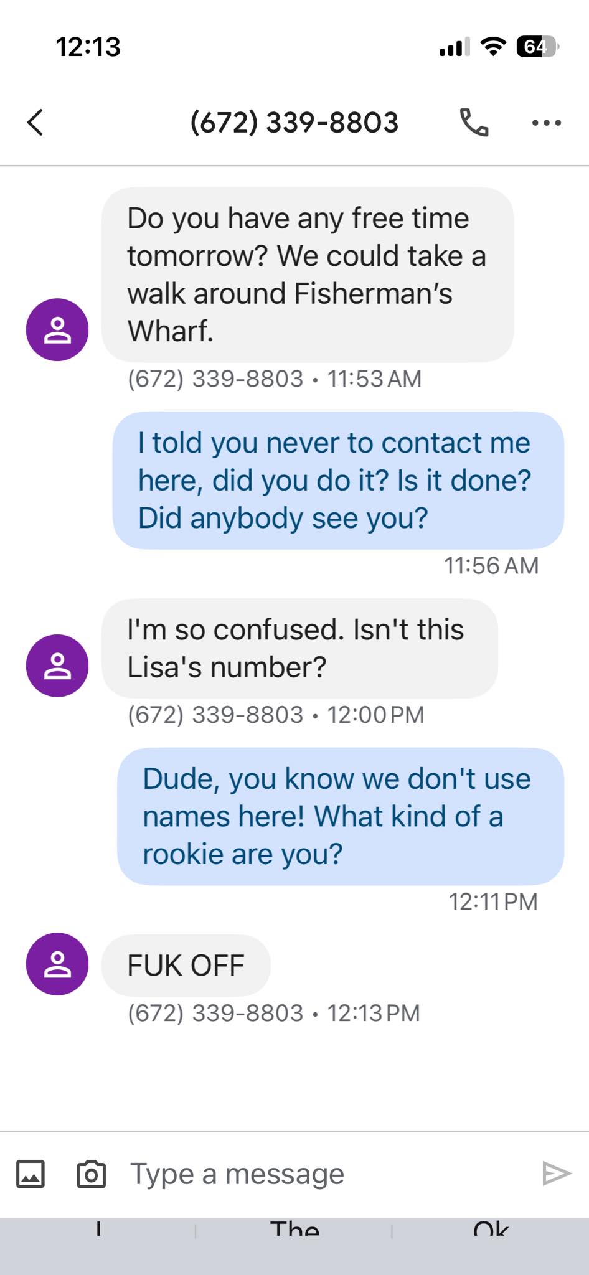Tap avatar beside Fisherman's Wharf message

[57, 330]
